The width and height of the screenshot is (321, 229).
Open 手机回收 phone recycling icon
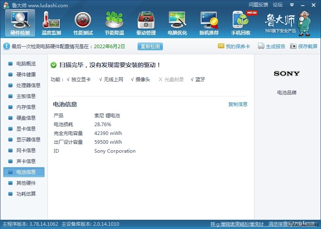coord(241,23)
